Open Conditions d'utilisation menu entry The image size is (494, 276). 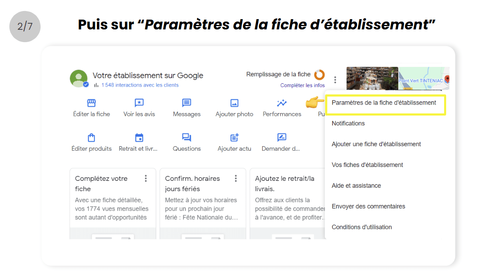(x=362, y=227)
